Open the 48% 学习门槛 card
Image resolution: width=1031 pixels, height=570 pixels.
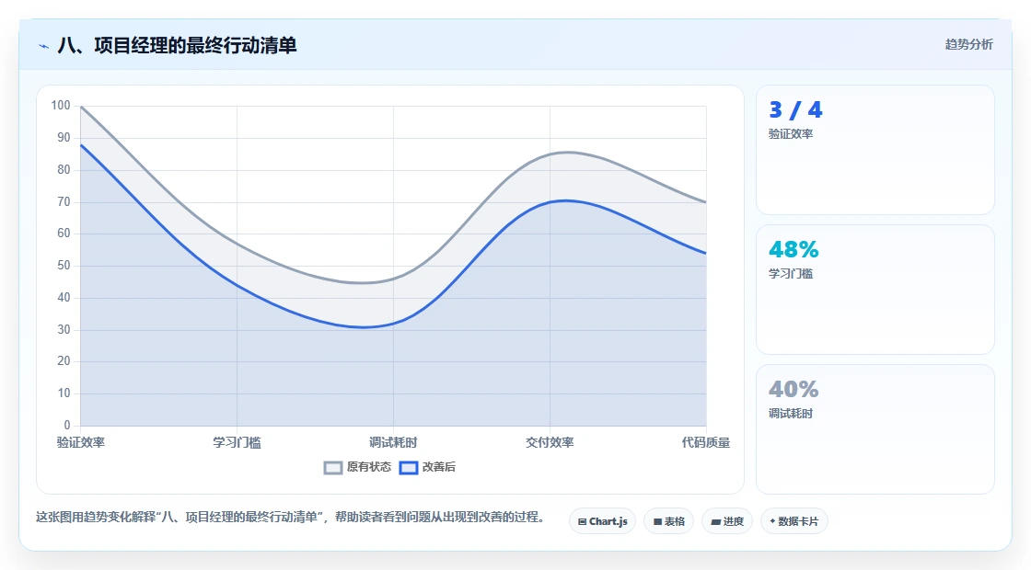[875, 290]
